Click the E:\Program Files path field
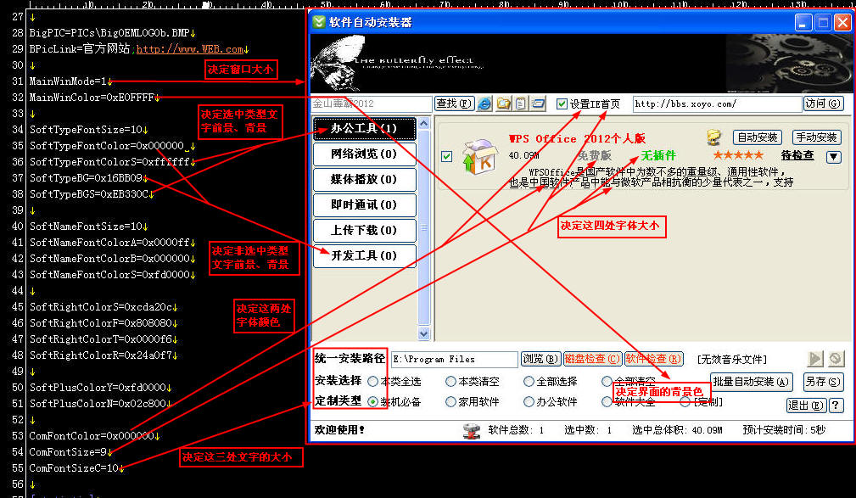Screen dimensions: 856x498 click(454, 360)
